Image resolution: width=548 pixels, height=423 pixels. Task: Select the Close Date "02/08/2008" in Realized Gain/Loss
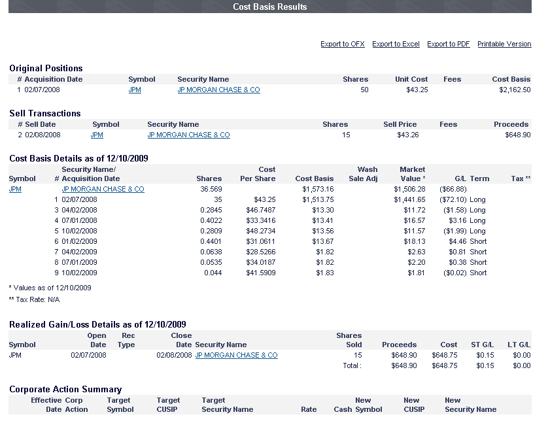tap(174, 355)
